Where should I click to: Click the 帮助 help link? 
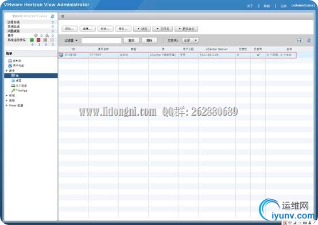tap(267, 6)
